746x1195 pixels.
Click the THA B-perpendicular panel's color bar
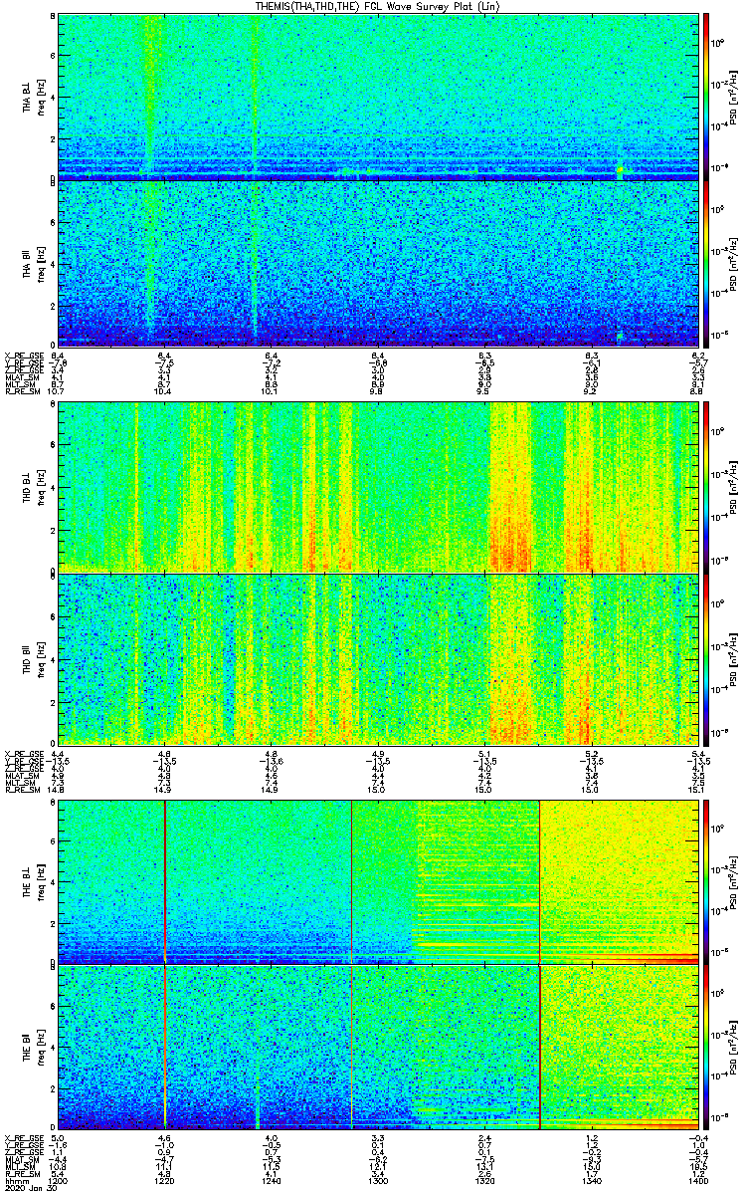(x=707, y=97)
